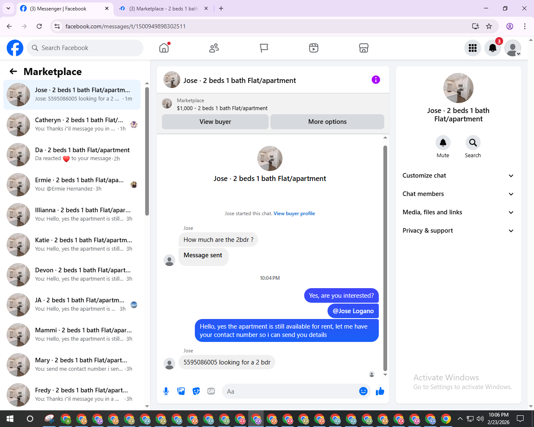Click the browser address bar URL

pyautogui.click(x=126, y=26)
